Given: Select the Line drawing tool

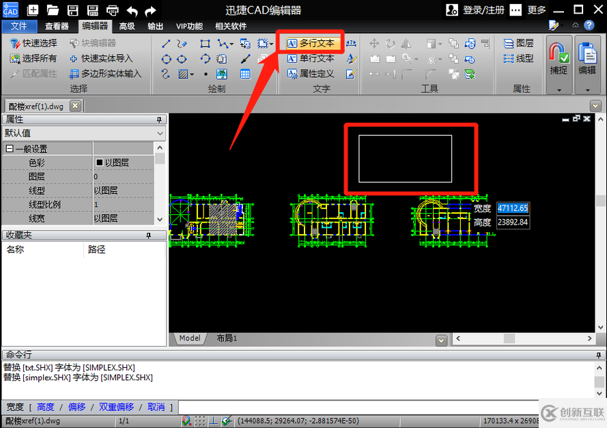Looking at the screenshot, I should [166, 43].
